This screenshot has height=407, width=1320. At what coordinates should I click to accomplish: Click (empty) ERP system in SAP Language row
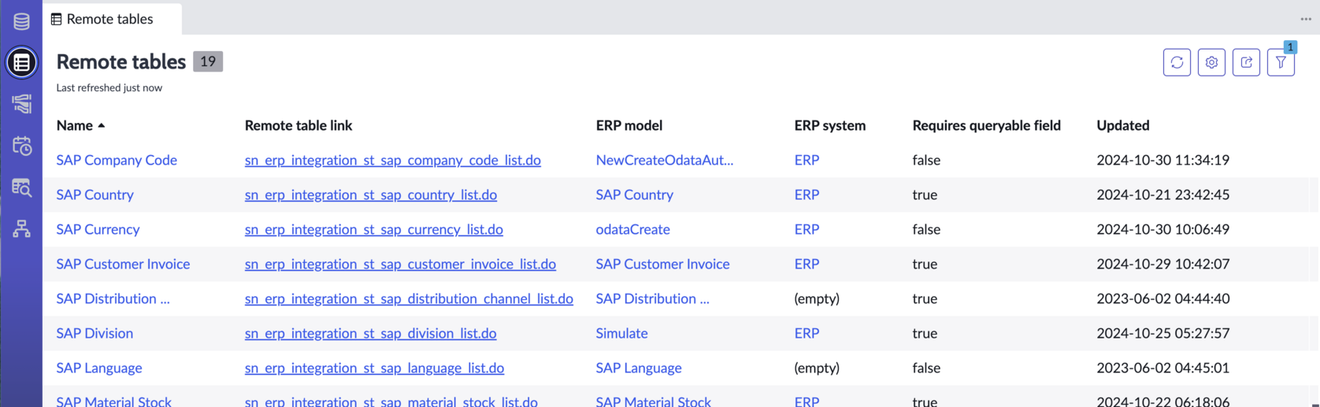817,368
